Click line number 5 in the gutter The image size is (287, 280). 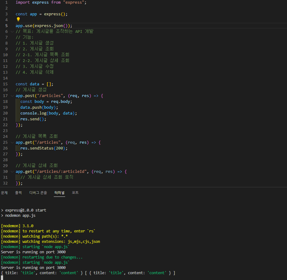pyautogui.click(x=6, y=26)
